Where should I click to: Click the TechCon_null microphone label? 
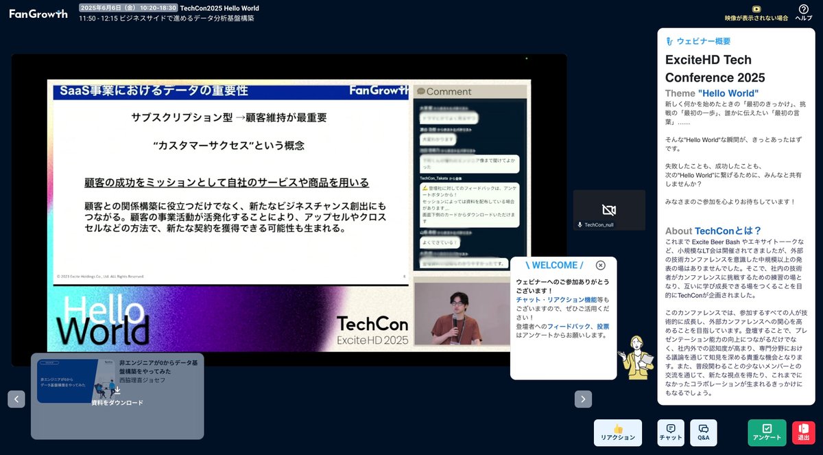595,224
